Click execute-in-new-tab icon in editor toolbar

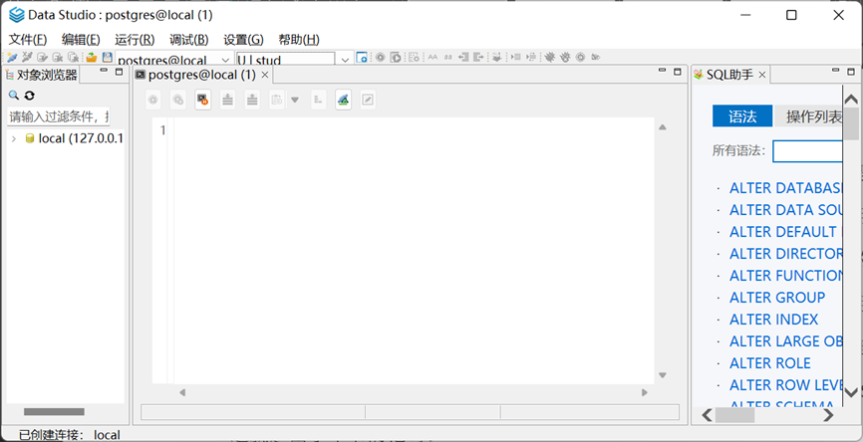coord(177,100)
